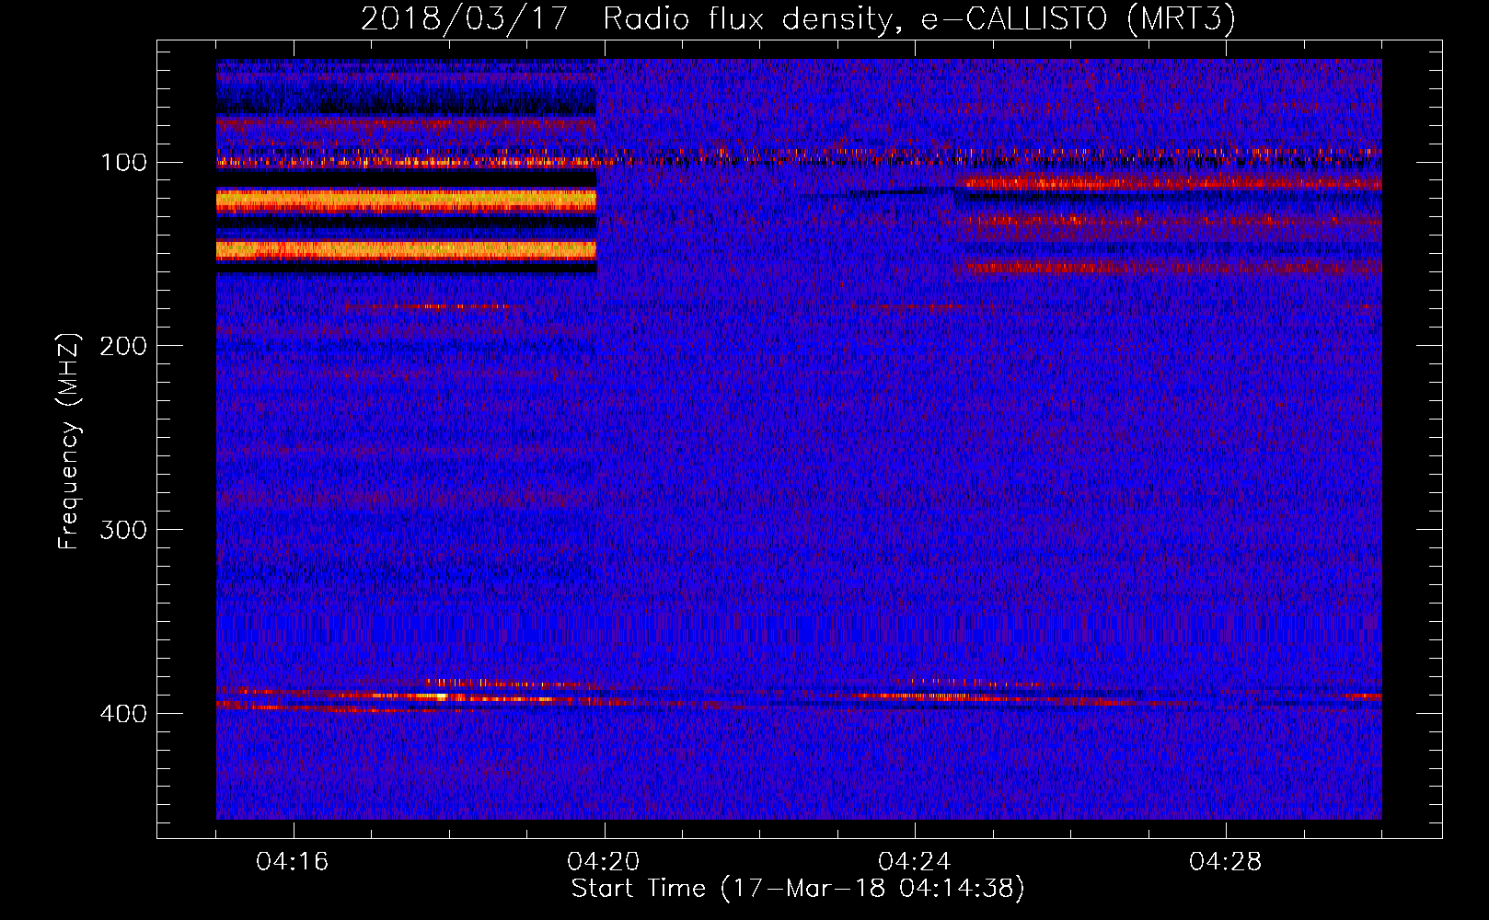Click the plot title 'Radio flux density, e-CALLISTO (MRT3)'
This screenshot has height=920, width=1489.
coord(919,18)
